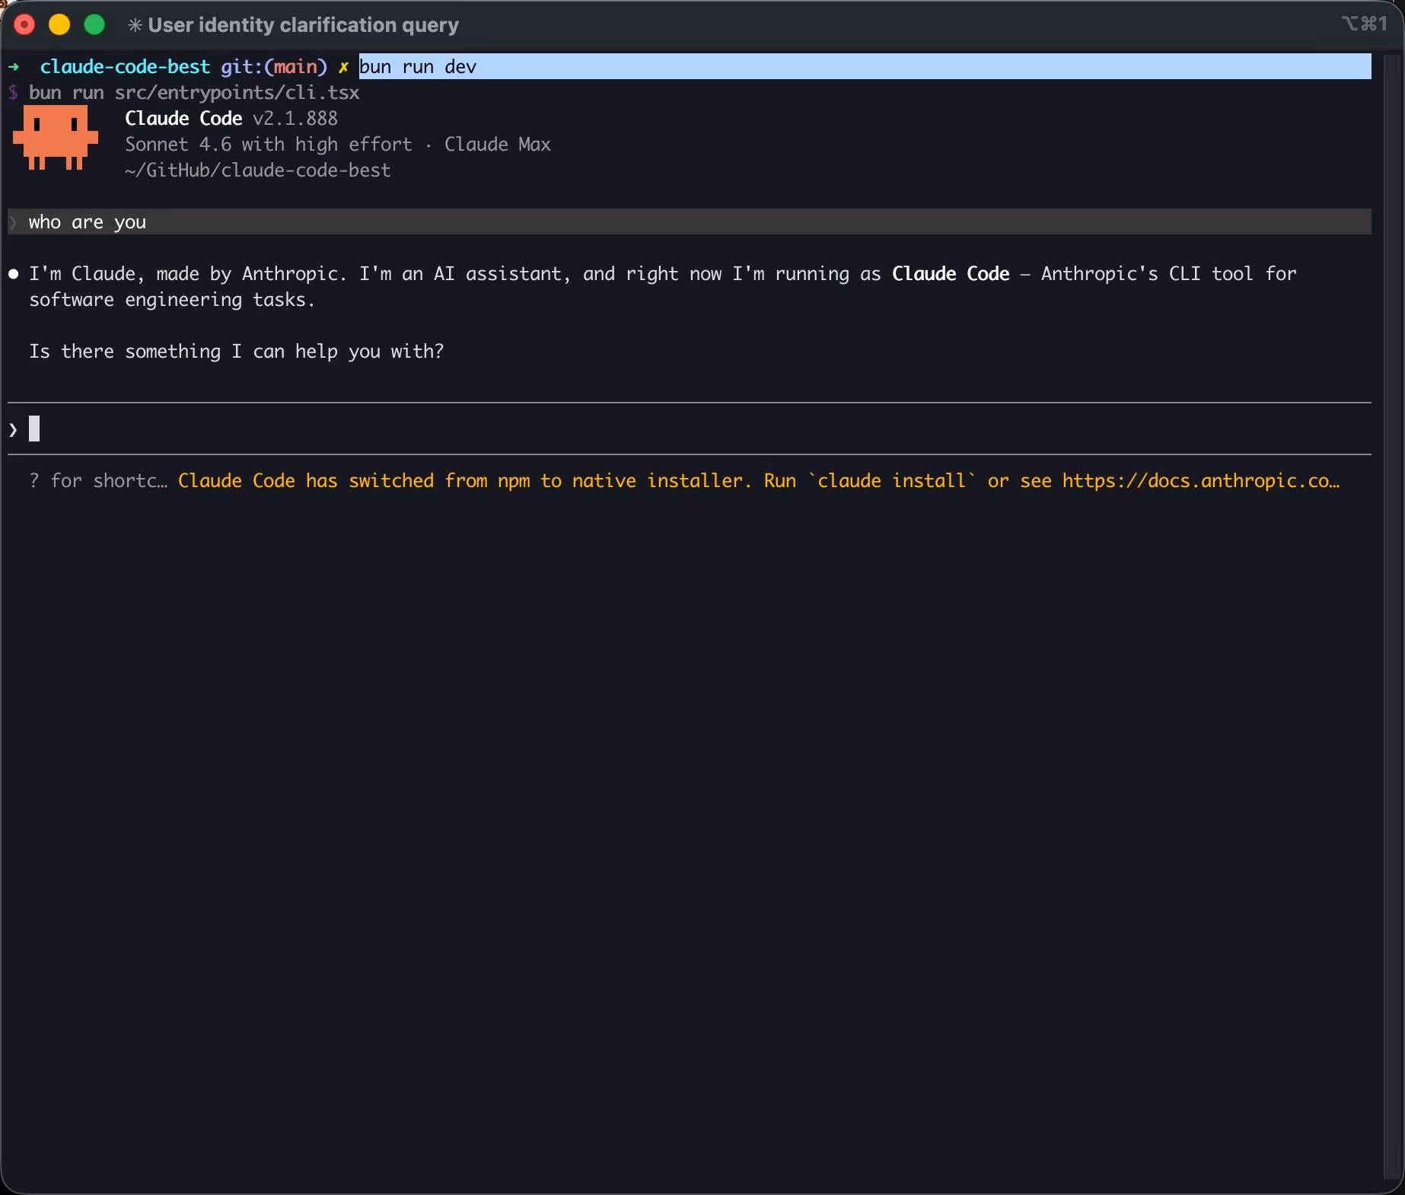Image resolution: width=1405 pixels, height=1195 pixels.
Task: Click the Claude Code pixel mascot logo
Action: point(56,138)
